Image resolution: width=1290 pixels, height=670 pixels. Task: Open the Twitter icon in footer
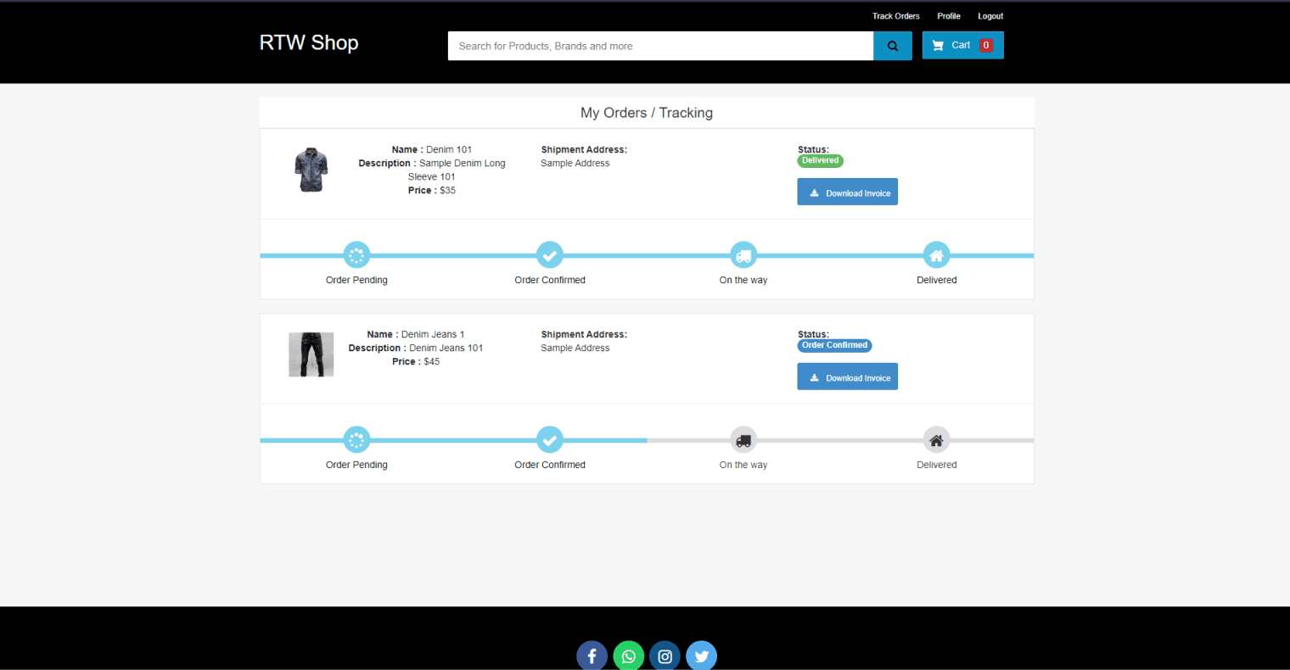point(701,656)
